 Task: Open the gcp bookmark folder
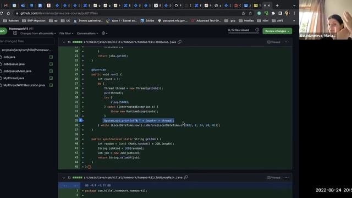pos(230,21)
